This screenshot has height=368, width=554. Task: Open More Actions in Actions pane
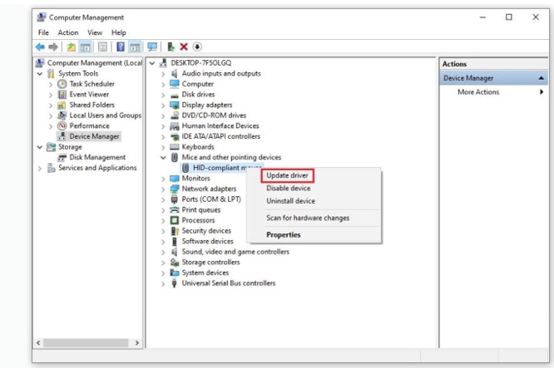point(478,92)
